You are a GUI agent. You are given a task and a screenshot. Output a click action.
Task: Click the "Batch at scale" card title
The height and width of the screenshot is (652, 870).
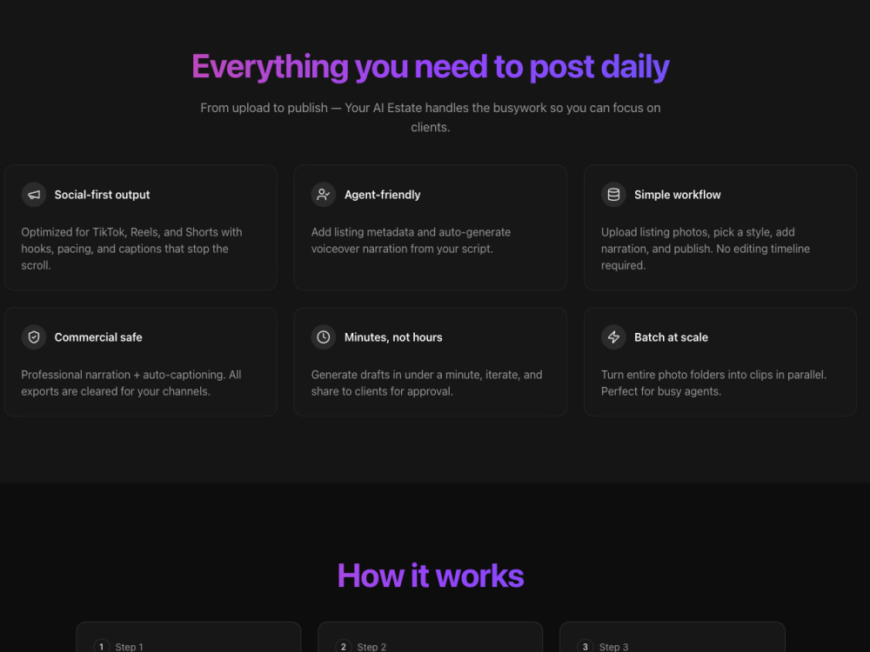coord(671,337)
